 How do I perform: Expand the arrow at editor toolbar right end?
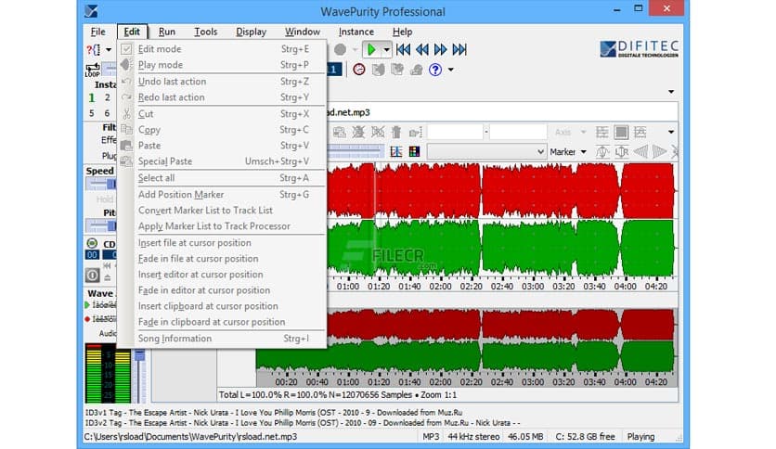tap(671, 132)
